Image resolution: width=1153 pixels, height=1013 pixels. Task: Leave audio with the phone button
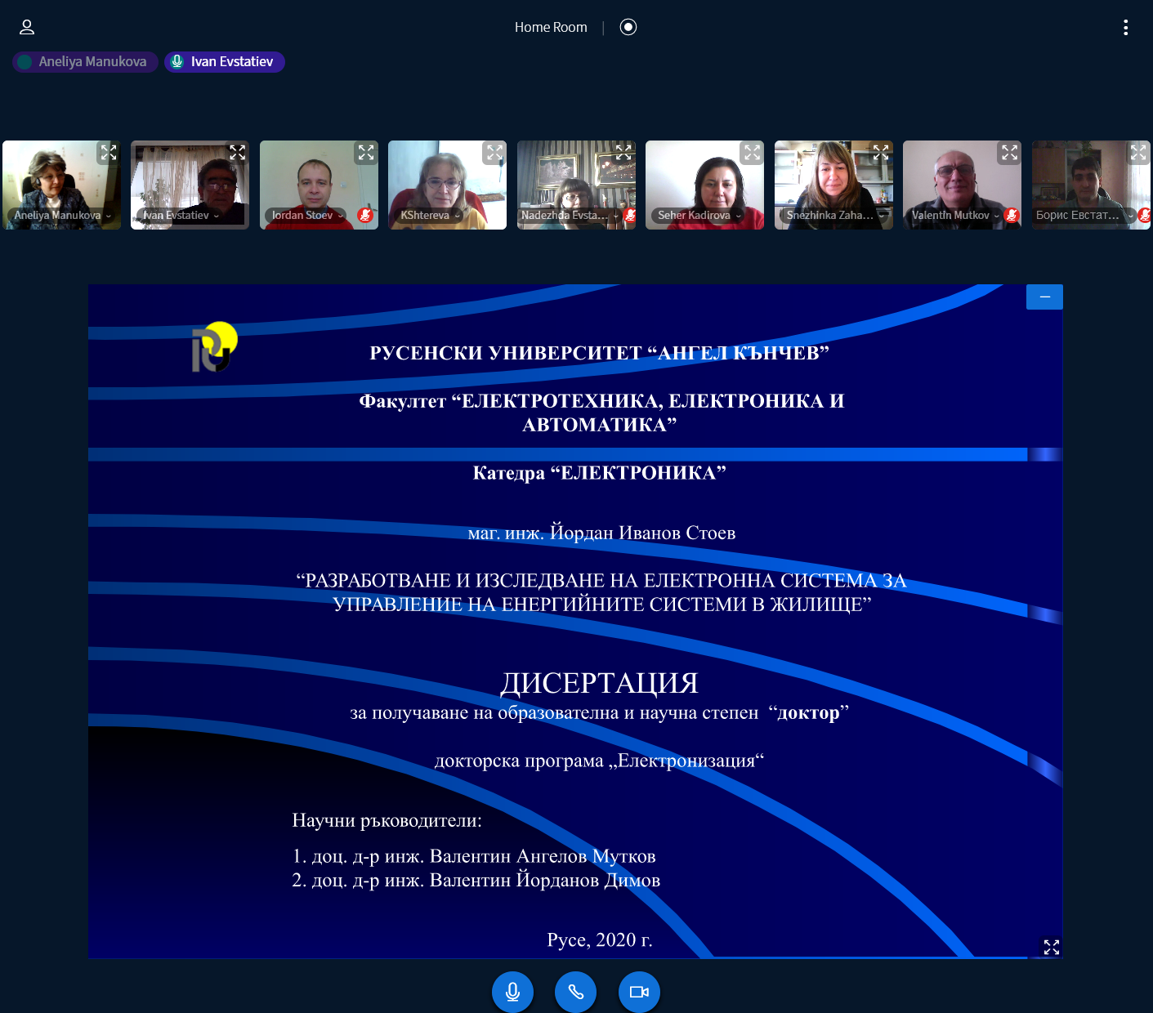pyautogui.click(x=575, y=992)
